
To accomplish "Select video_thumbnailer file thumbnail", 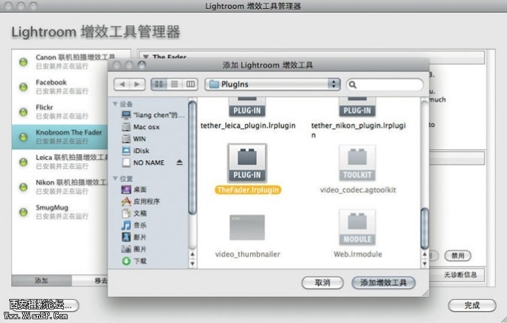I will (x=248, y=227).
